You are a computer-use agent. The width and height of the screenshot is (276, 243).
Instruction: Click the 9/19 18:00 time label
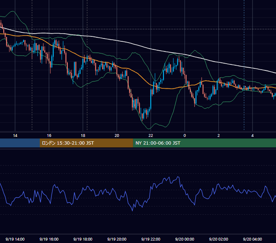pyautogui.click(x=83, y=239)
